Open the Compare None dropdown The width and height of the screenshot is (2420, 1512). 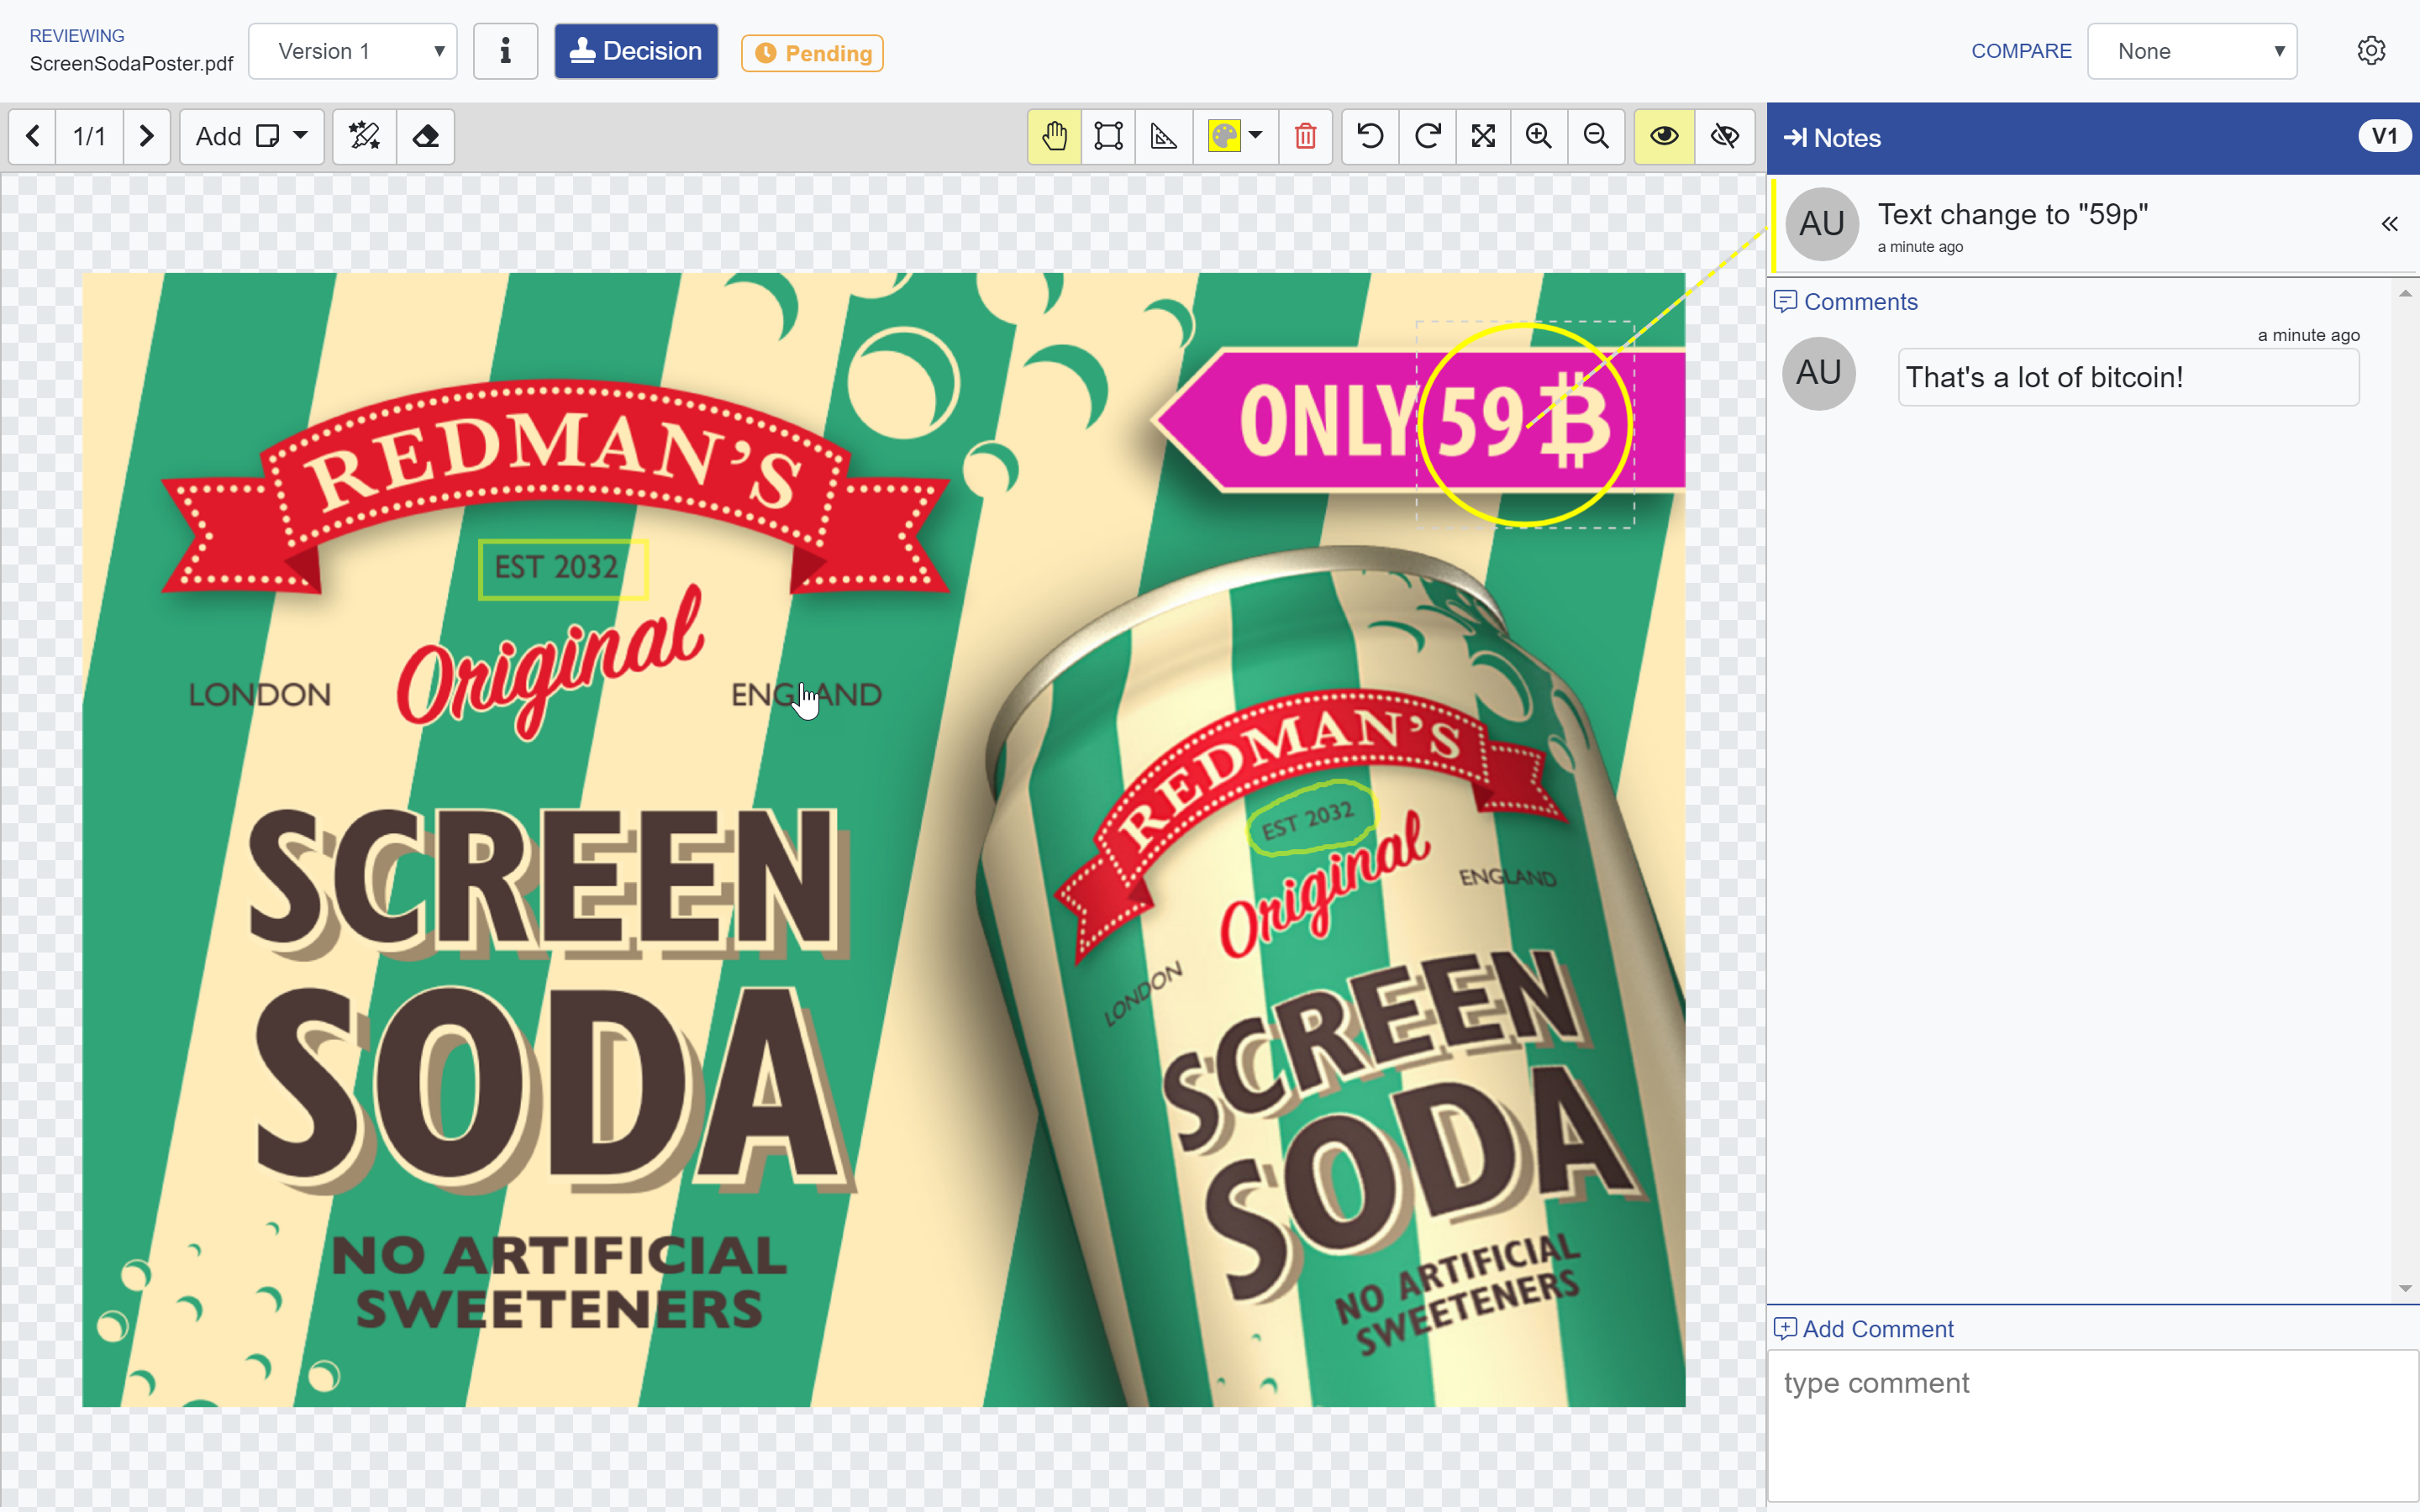[x=2192, y=51]
